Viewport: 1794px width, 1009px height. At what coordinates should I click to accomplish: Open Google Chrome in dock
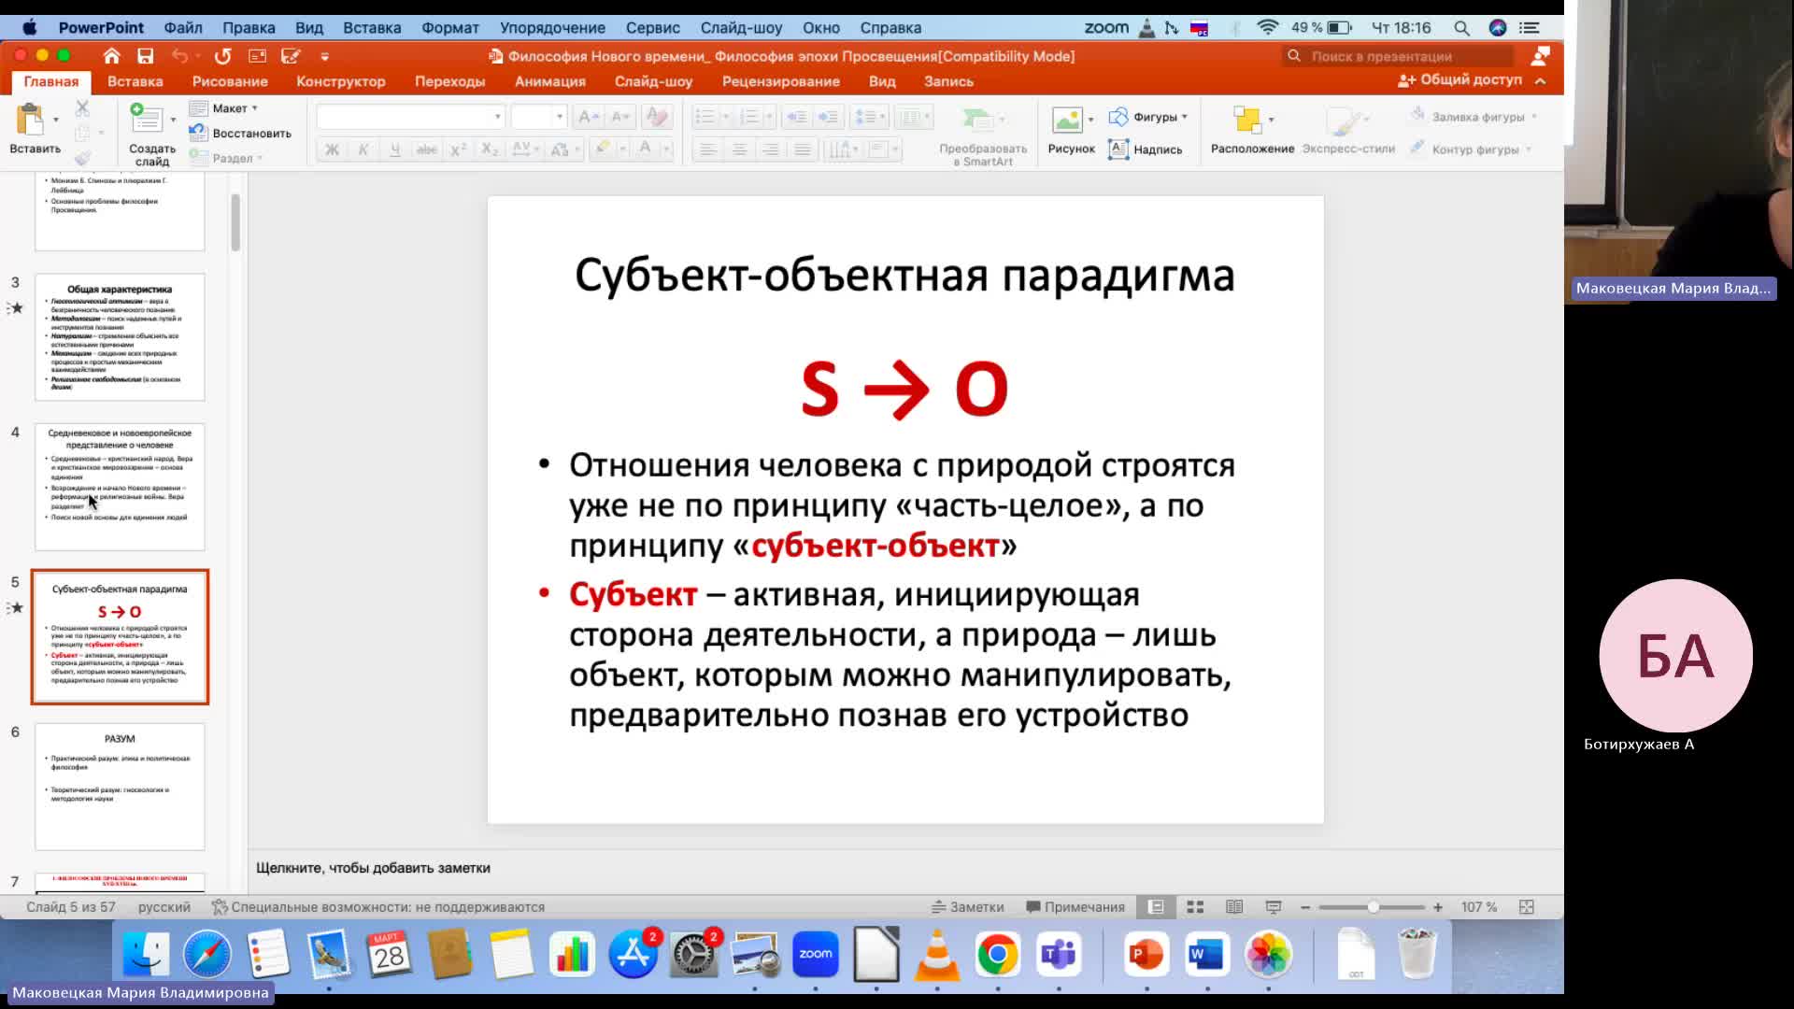(997, 954)
